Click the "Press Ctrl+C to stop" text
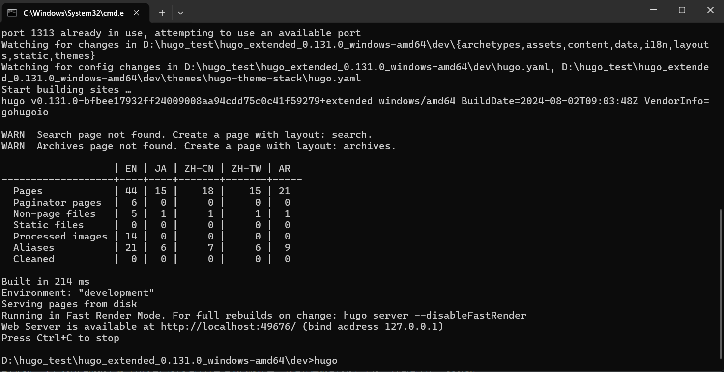The height and width of the screenshot is (372, 724). click(60, 338)
